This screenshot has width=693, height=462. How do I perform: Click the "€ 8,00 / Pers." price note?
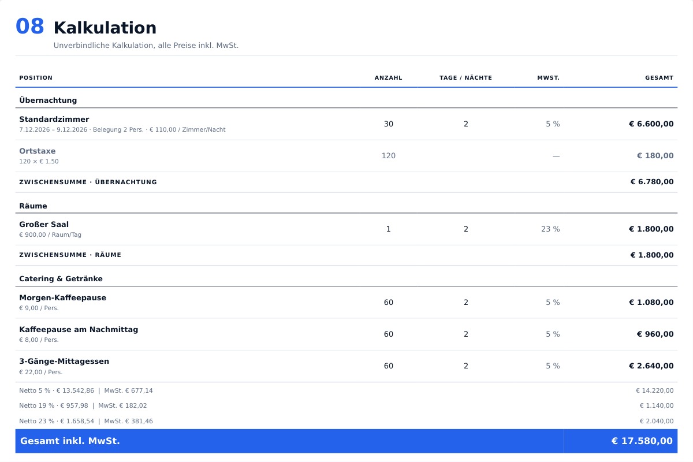click(x=39, y=340)
